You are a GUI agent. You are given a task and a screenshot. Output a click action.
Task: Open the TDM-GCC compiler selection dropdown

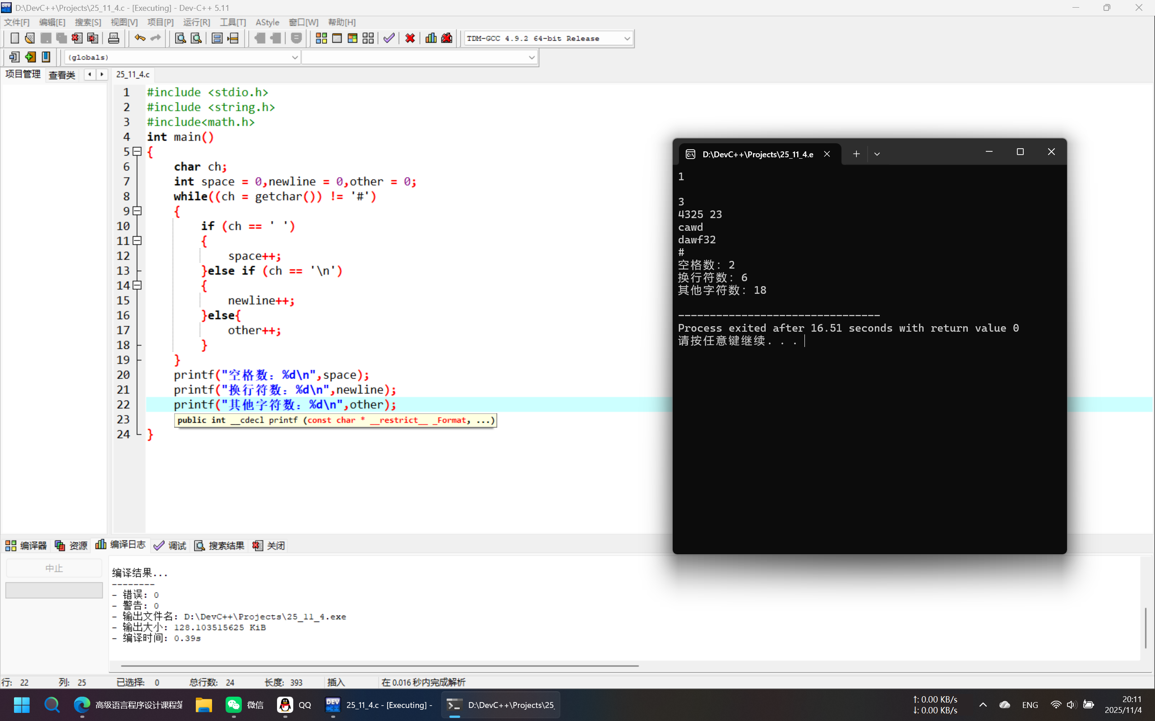[x=627, y=39]
